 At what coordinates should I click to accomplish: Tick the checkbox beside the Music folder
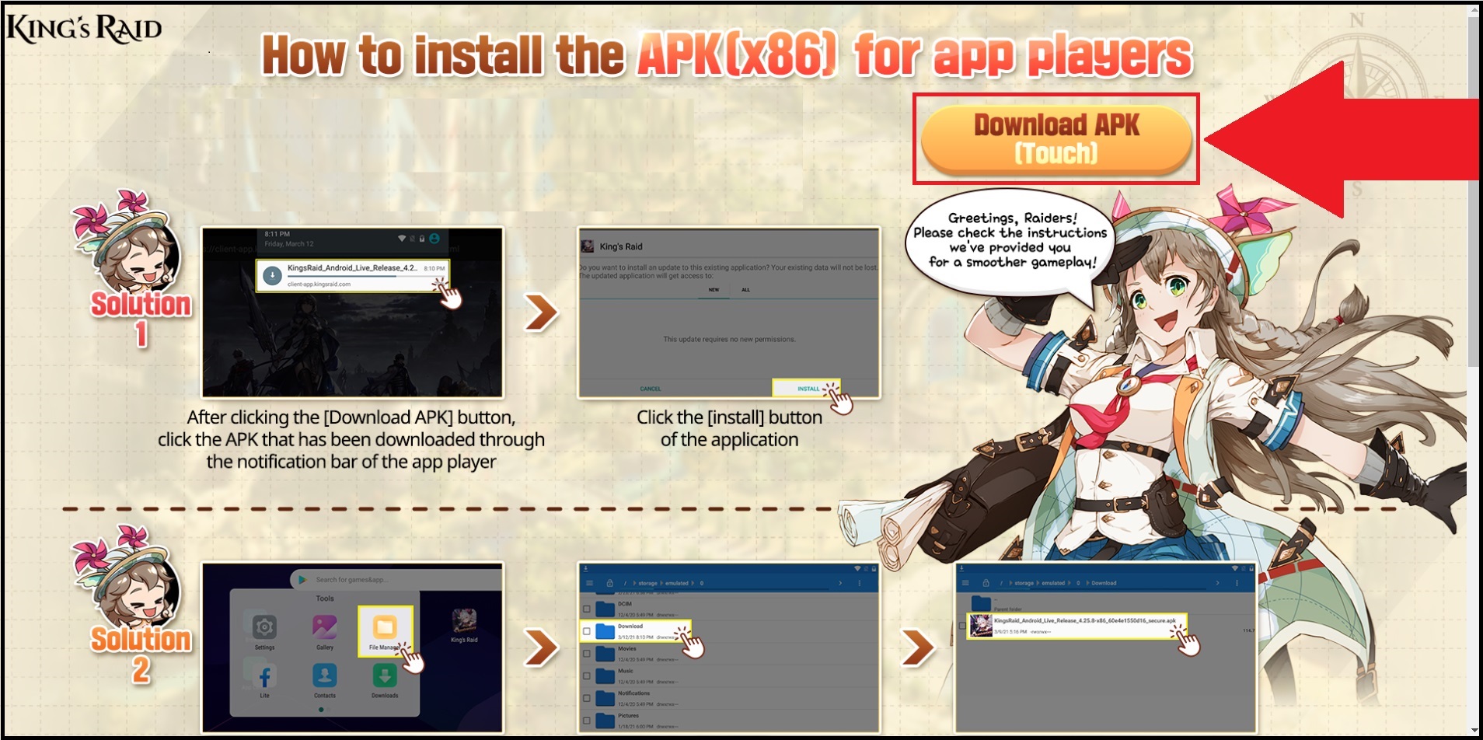tap(587, 676)
